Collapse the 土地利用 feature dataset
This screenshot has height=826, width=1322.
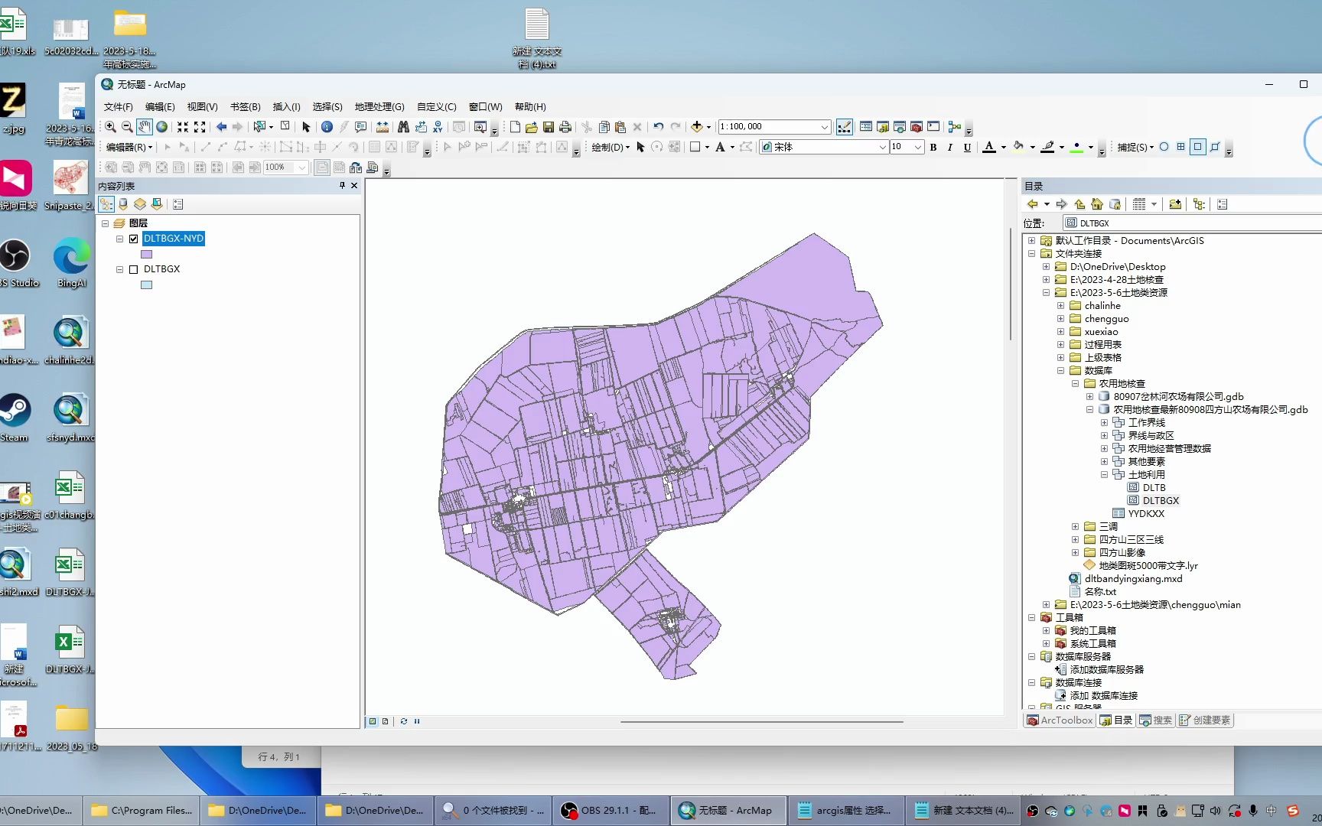1103,474
